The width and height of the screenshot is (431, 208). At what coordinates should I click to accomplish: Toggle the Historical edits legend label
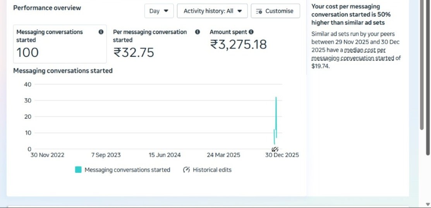coord(212,170)
